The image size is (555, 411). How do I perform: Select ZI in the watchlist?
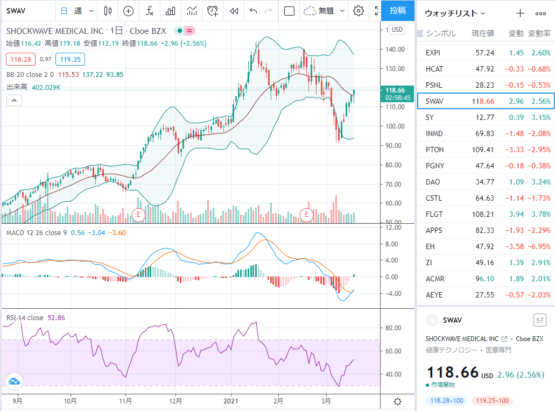(x=486, y=263)
